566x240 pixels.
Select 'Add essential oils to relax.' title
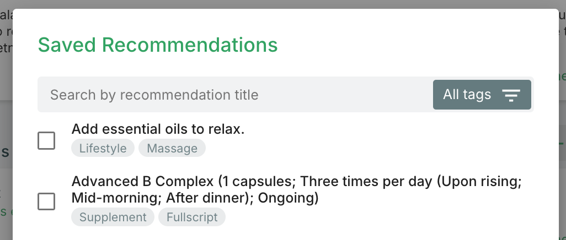[x=158, y=129]
